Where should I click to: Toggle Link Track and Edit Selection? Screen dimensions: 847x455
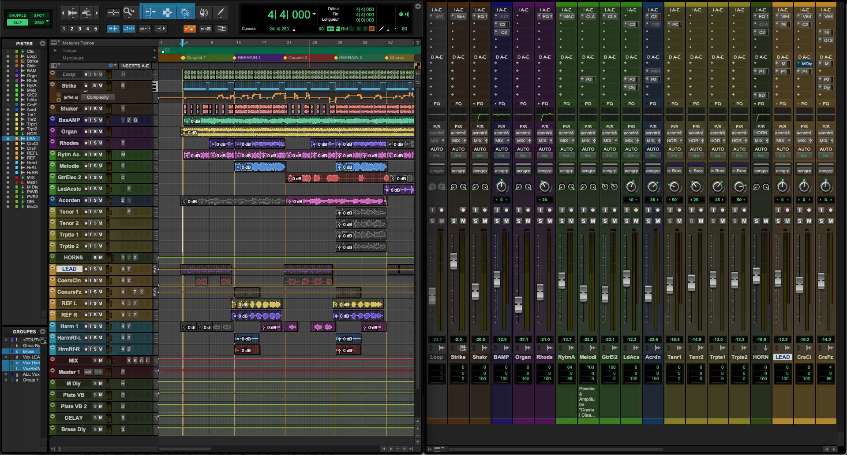pos(145,29)
